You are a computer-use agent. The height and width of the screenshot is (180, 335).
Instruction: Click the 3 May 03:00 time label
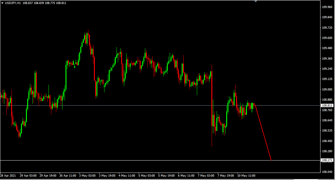point(87,176)
